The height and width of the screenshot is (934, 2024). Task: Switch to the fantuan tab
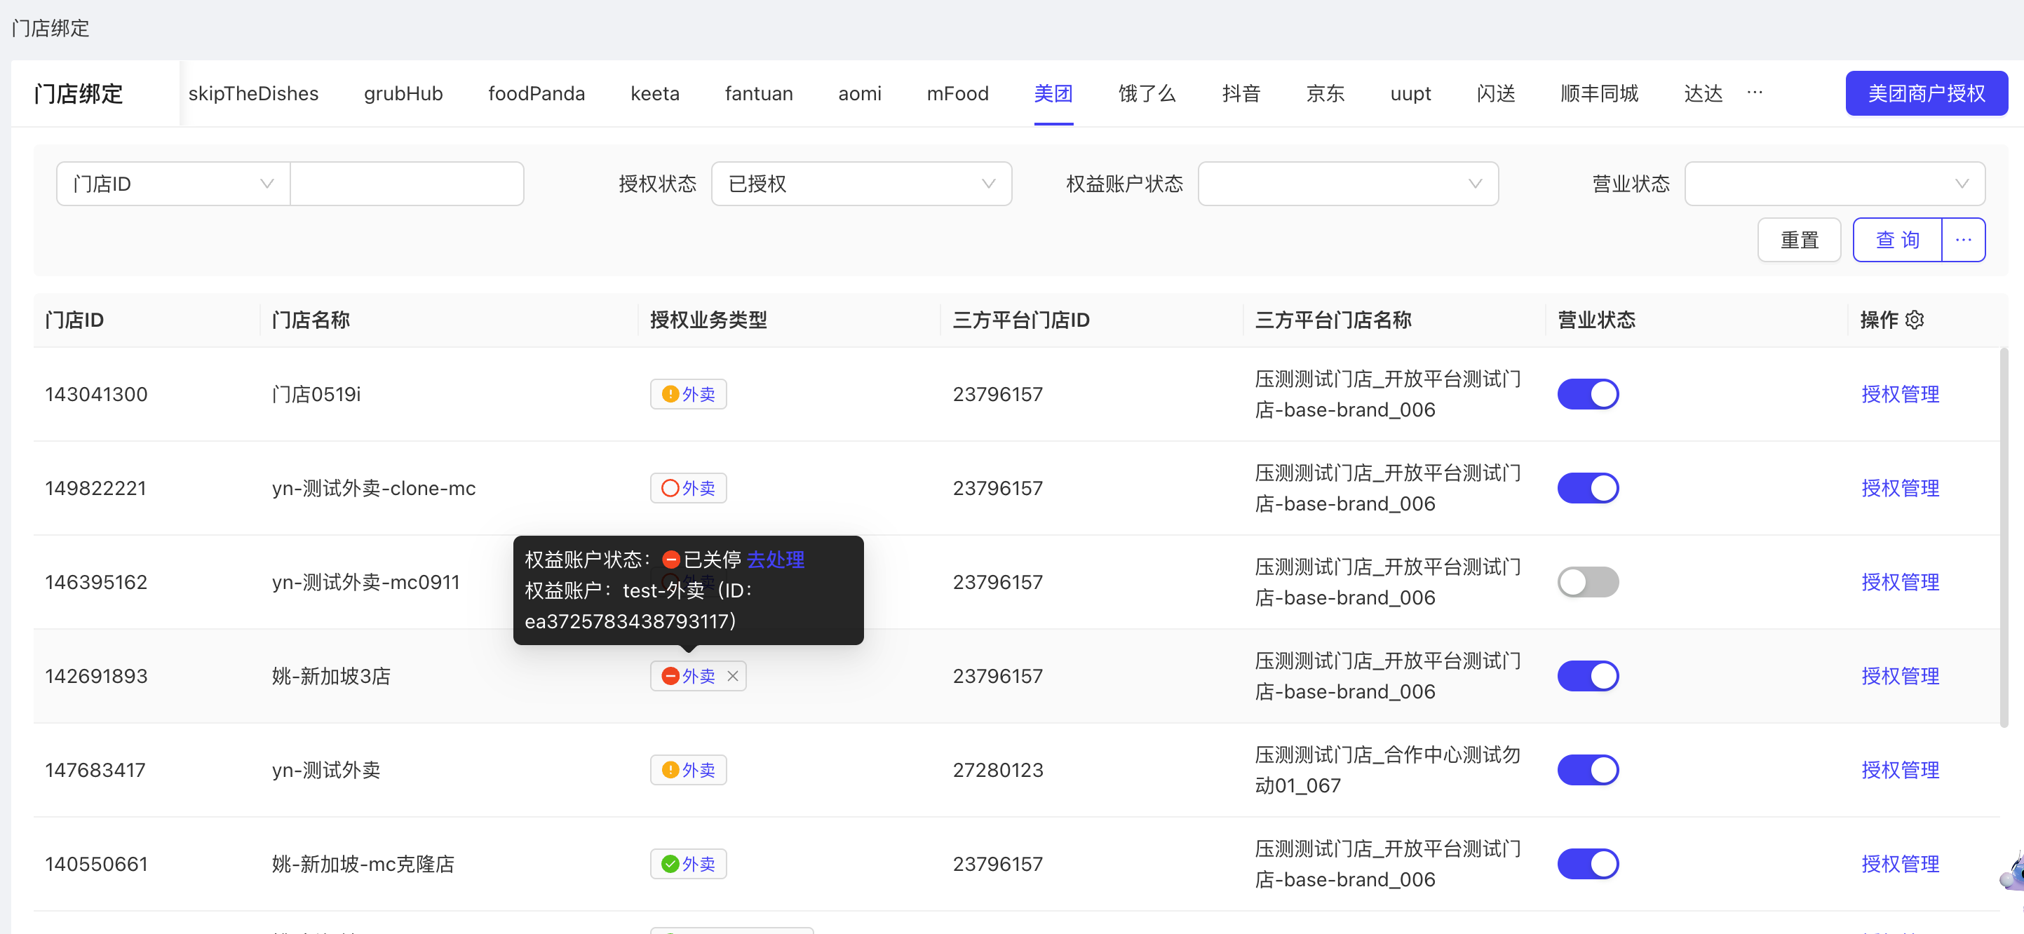click(758, 93)
